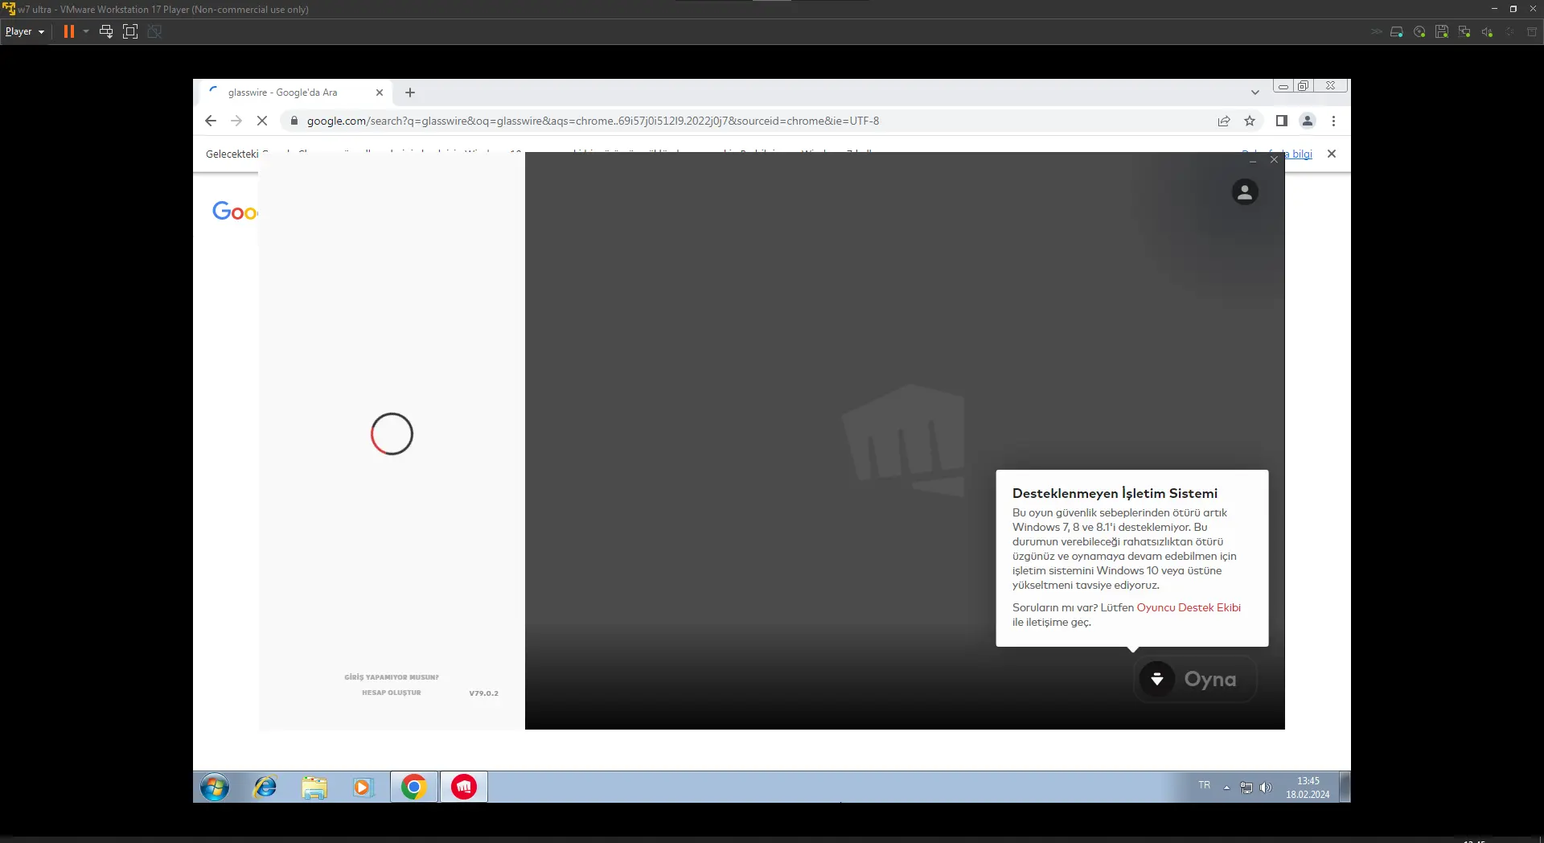
Task: Click the HESAP OLUŞTUR link
Action: [x=392, y=693]
